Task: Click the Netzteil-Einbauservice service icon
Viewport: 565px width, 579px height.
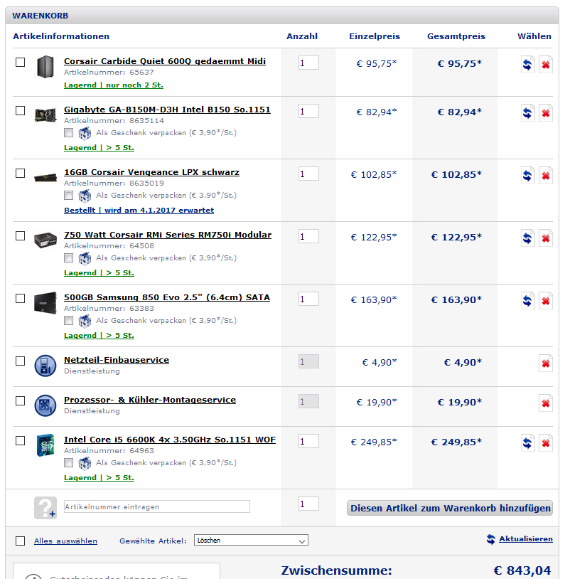Action: pos(45,366)
